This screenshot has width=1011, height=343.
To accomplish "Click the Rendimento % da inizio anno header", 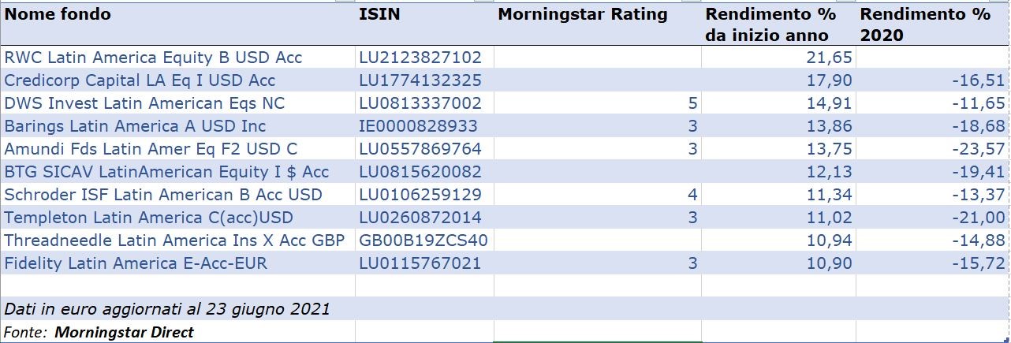I will pos(767,24).
